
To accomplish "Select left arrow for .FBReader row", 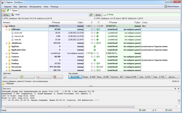I will [92, 29].
